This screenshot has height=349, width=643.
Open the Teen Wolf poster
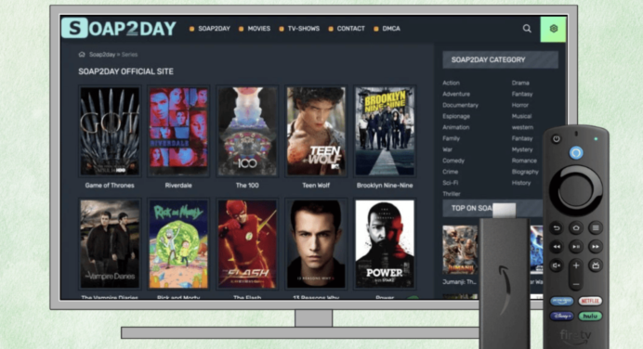(x=316, y=131)
